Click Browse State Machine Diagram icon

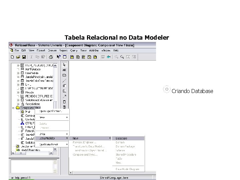pyautogui.click(x=89, y=57)
